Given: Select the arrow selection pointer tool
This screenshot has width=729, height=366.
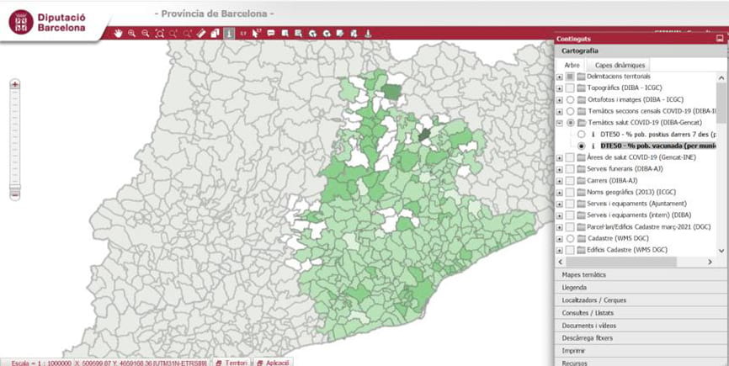Looking at the screenshot, I should coord(258,34).
